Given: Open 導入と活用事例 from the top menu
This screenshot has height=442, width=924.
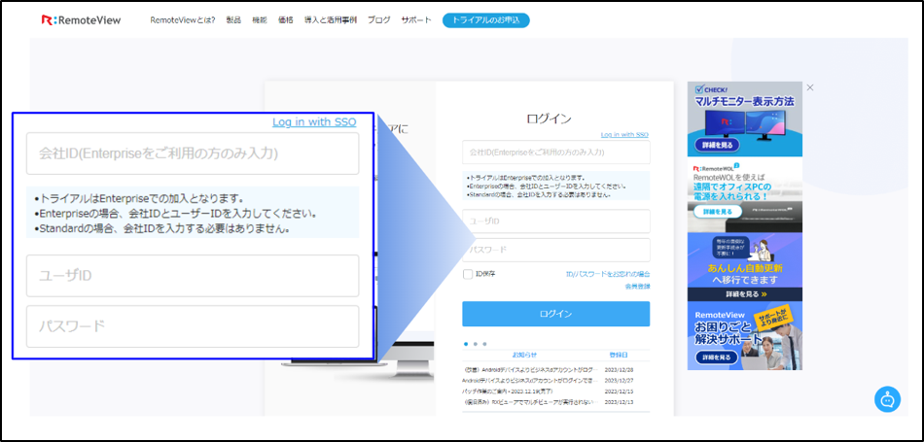Looking at the screenshot, I should tap(330, 20).
